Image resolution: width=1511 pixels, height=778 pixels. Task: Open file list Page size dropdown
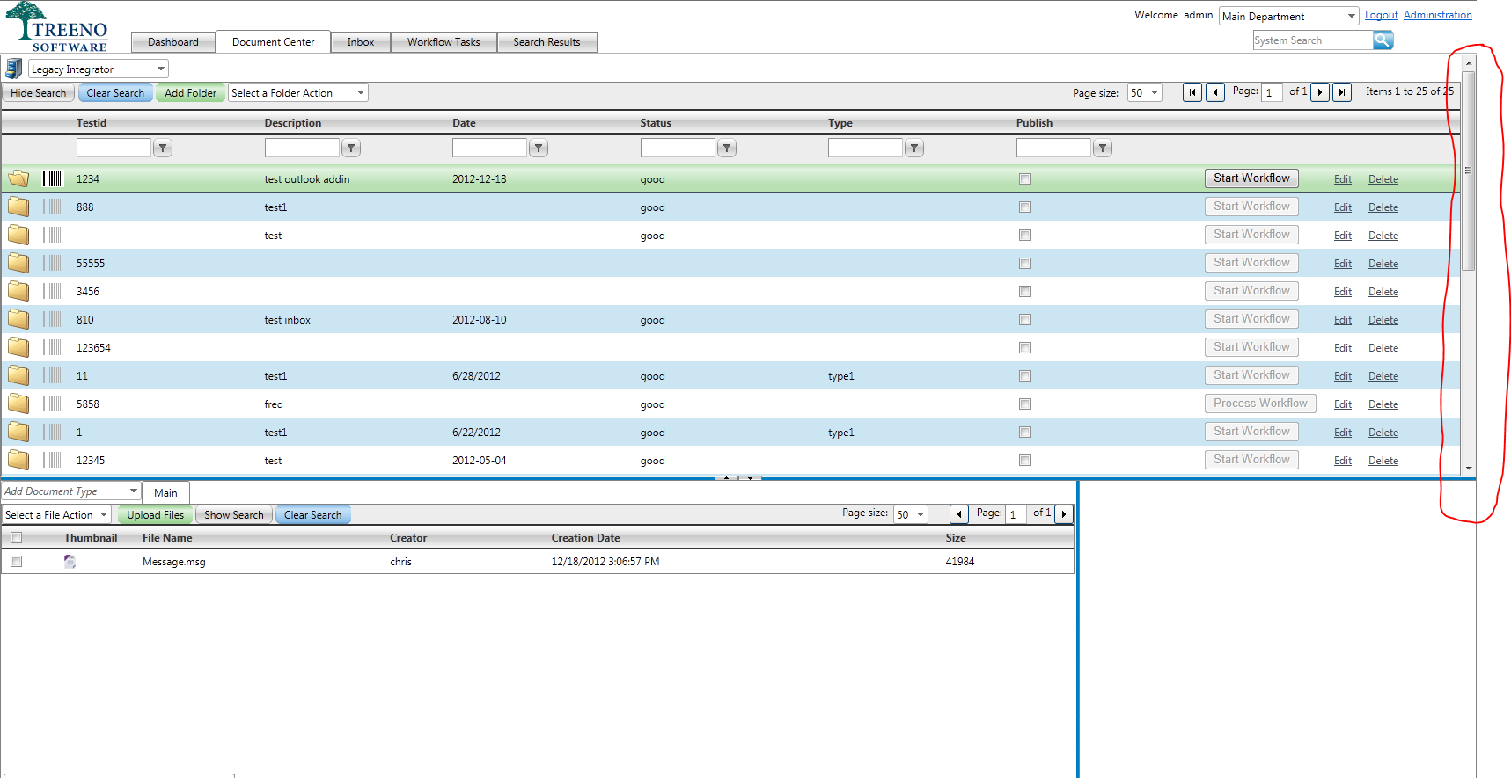(x=911, y=515)
